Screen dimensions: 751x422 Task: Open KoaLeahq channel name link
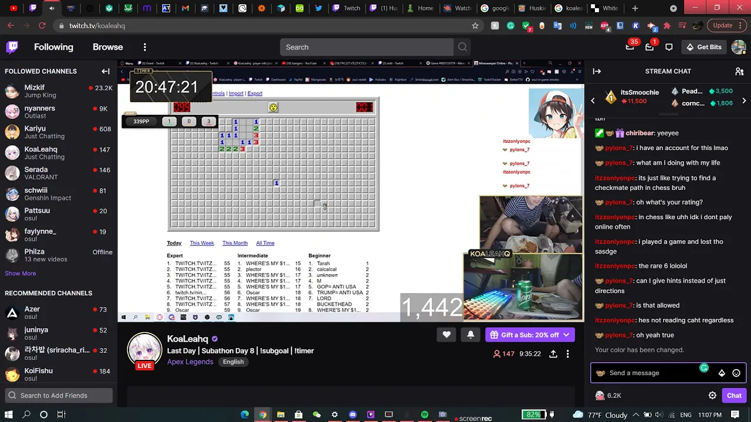(x=188, y=339)
